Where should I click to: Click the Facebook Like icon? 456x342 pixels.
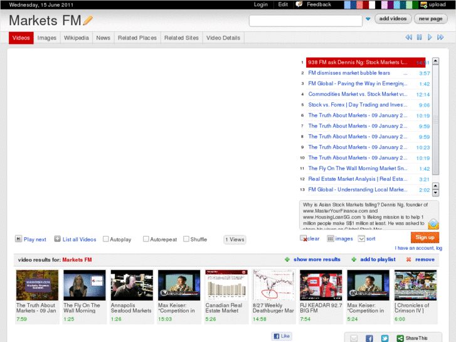coord(277,336)
